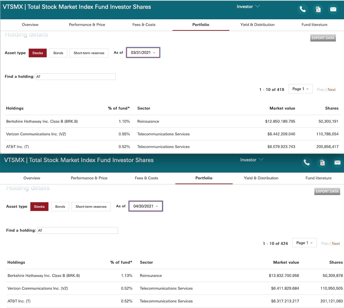The height and width of the screenshot is (308, 344).
Task: Click the $13.832.700.956 market value cell
Action: 284,276
